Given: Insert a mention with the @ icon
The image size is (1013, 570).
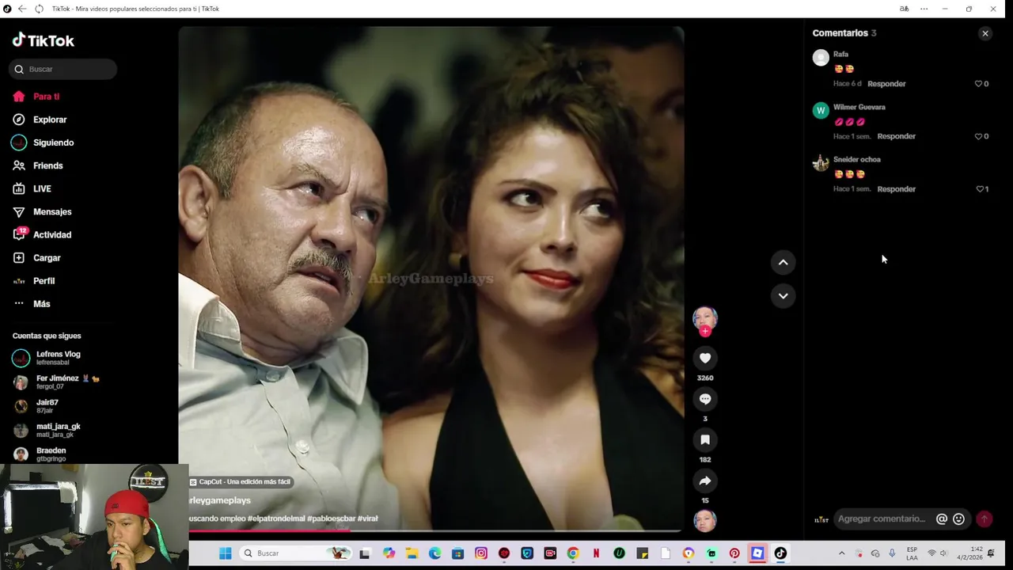Looking at the screenshot, I should click(x=942, y=519).
